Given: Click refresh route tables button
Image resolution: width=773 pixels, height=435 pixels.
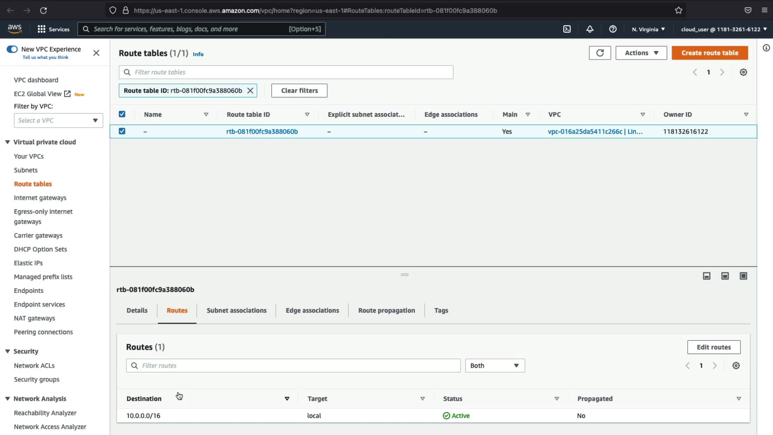Looking at the screenshot, I should 600,53.
